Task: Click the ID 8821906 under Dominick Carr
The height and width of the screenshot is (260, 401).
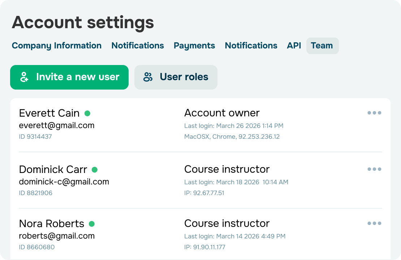Action: 36,193
